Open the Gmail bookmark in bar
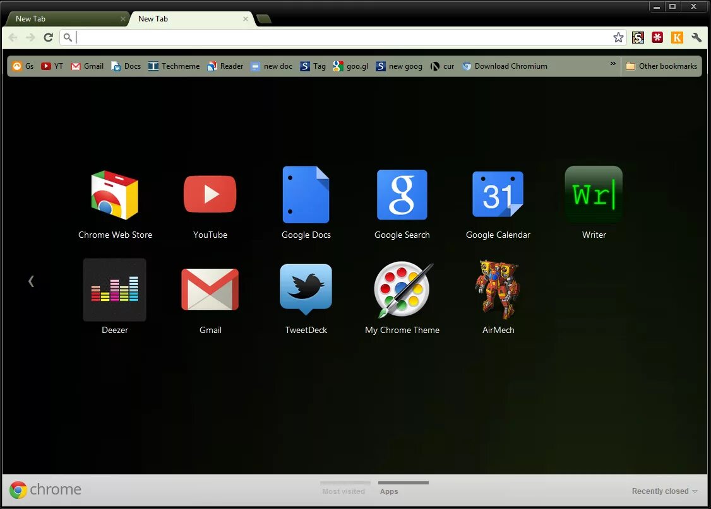This screenshot has height=509, width=711. point(87,66)
